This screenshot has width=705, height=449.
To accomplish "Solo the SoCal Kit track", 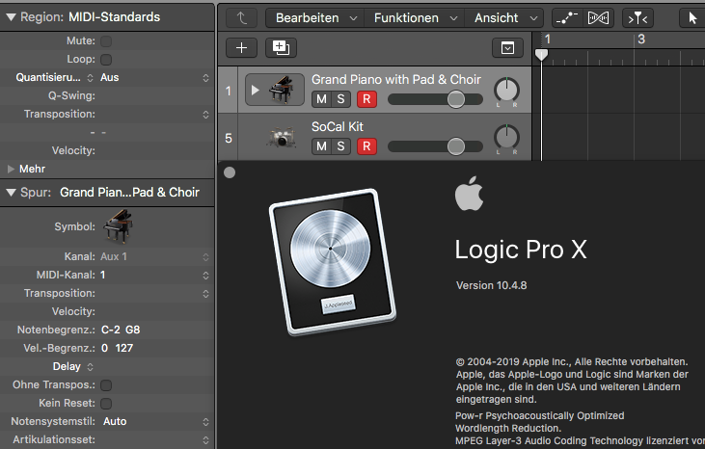I will [340, 146].
